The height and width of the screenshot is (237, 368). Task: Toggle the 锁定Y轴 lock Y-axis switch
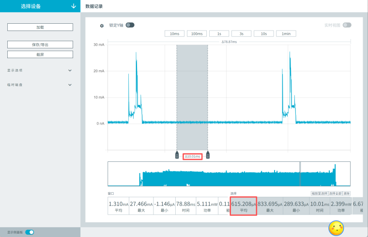click(130, 25)
